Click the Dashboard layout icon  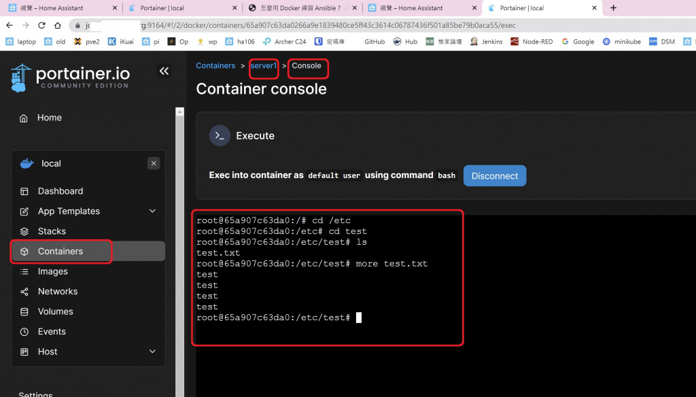[x=24, y=192]
